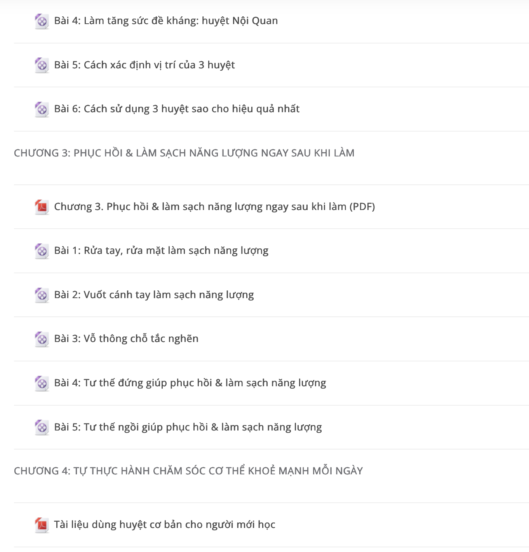Screen dimensions: 529x552
Task: Open lesson Bài 4: Làm tăng sức đề kháng
Action: (x=166, y=21)
